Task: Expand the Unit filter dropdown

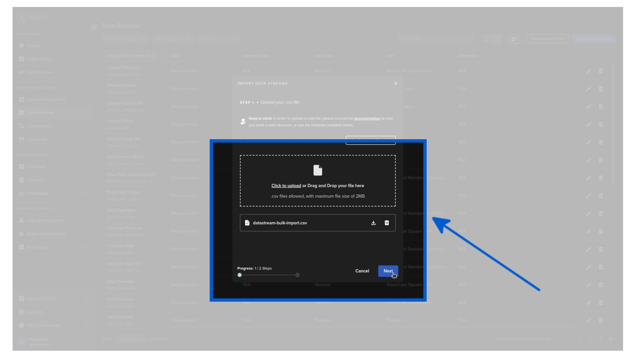Action: tap(219, 39)
